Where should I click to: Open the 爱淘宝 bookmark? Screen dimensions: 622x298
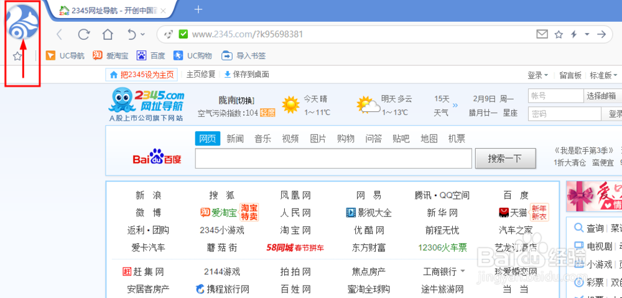[x=110, y=55]
